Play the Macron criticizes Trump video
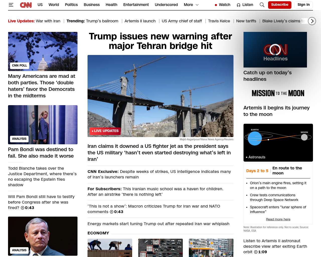 pos(112,212)
